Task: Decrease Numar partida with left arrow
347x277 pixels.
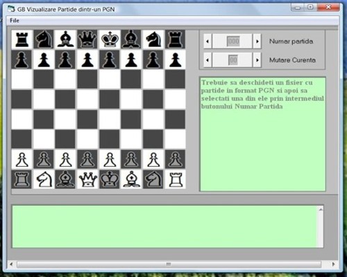Action: coord(208,42)
